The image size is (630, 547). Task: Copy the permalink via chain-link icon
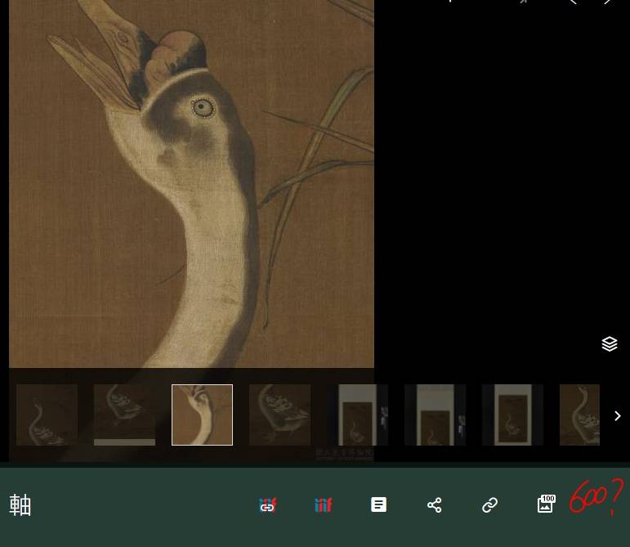pos(489,505)
